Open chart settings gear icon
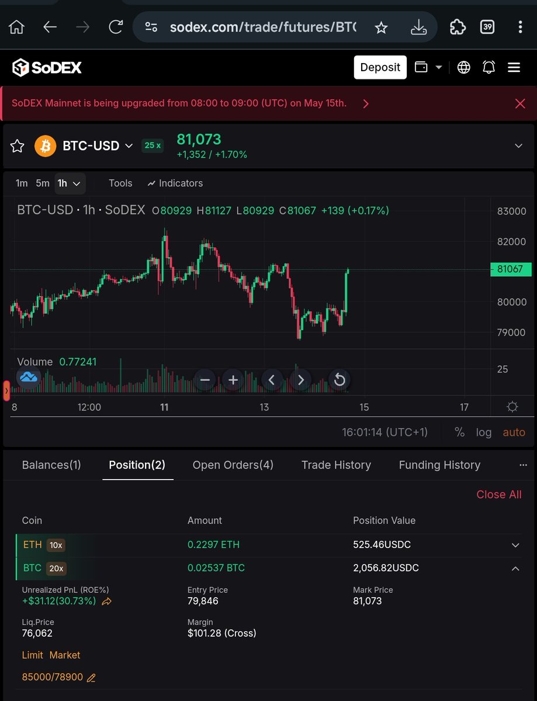The width and height of the screenshot is (537, 701). pyautogui.click(x=512, y=407)
